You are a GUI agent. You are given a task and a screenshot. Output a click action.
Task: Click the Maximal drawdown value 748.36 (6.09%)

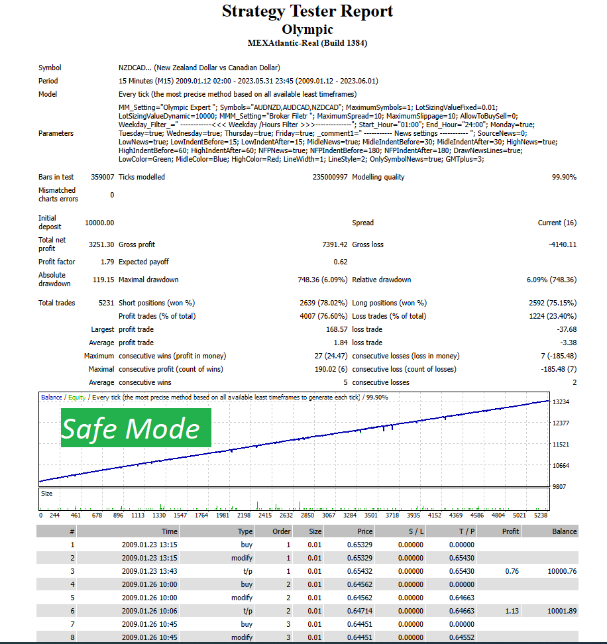pyautogui.click(x=323, y=280)
